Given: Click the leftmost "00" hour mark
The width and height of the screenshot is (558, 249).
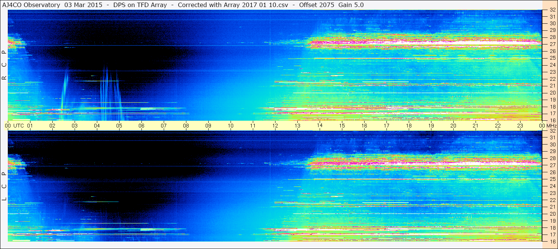Looking at the screenshot, I should [8, 126].
